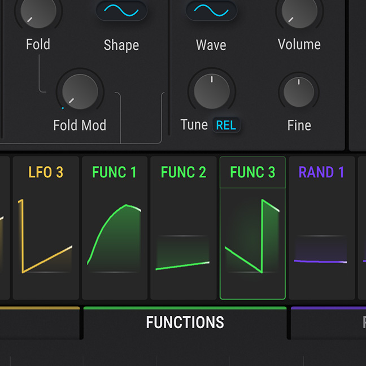Select the FUNC 1 modulator tab
This screenshot has height=366, width=366.
(x=115, y=172)
